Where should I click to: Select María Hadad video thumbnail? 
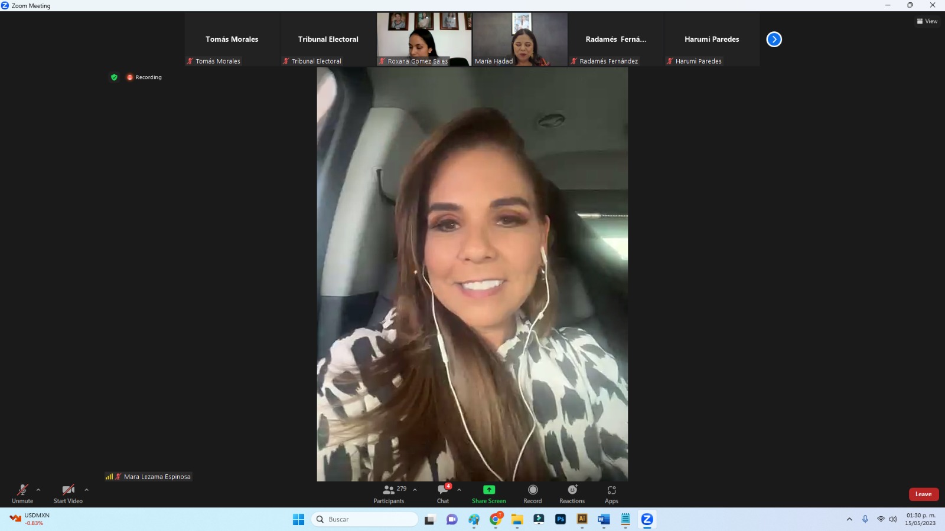(520, 40)
